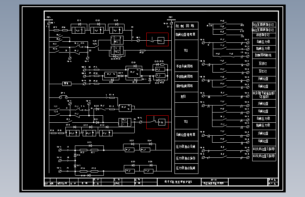Viewport: 305px width, 197px height.
Task: Click the 至绿灯 cell
Action: pyautogui.click(x=264, y=63)
